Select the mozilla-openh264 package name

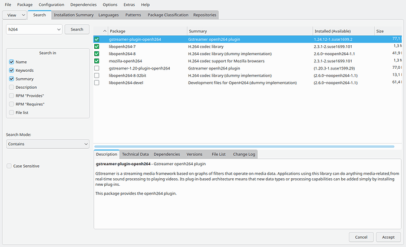click(x=126, y=61)
